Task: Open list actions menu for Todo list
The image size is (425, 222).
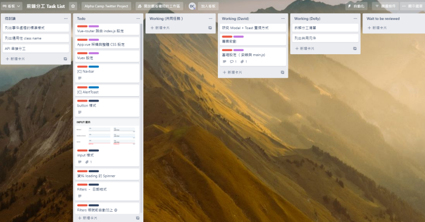Action: coord(138,18)
